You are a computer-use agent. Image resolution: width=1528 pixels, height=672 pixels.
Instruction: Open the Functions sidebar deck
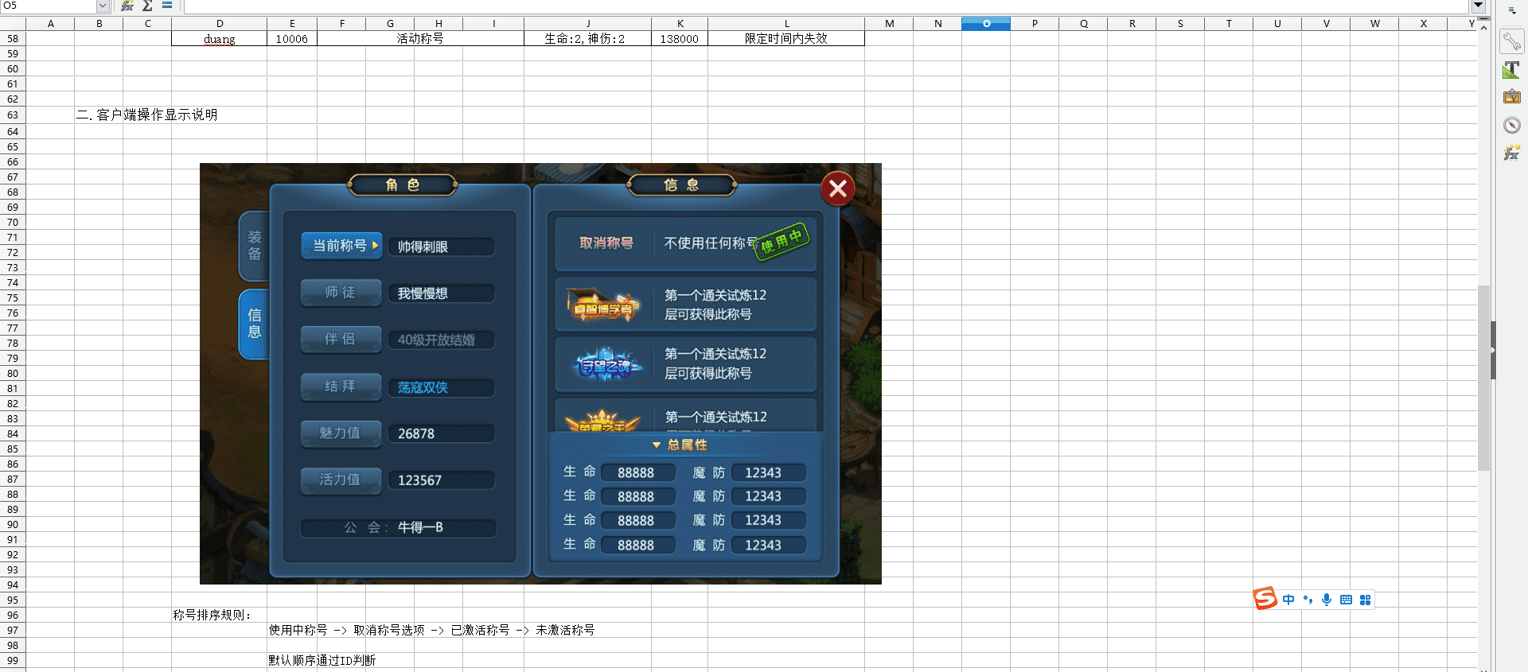tap(1512, 153)
